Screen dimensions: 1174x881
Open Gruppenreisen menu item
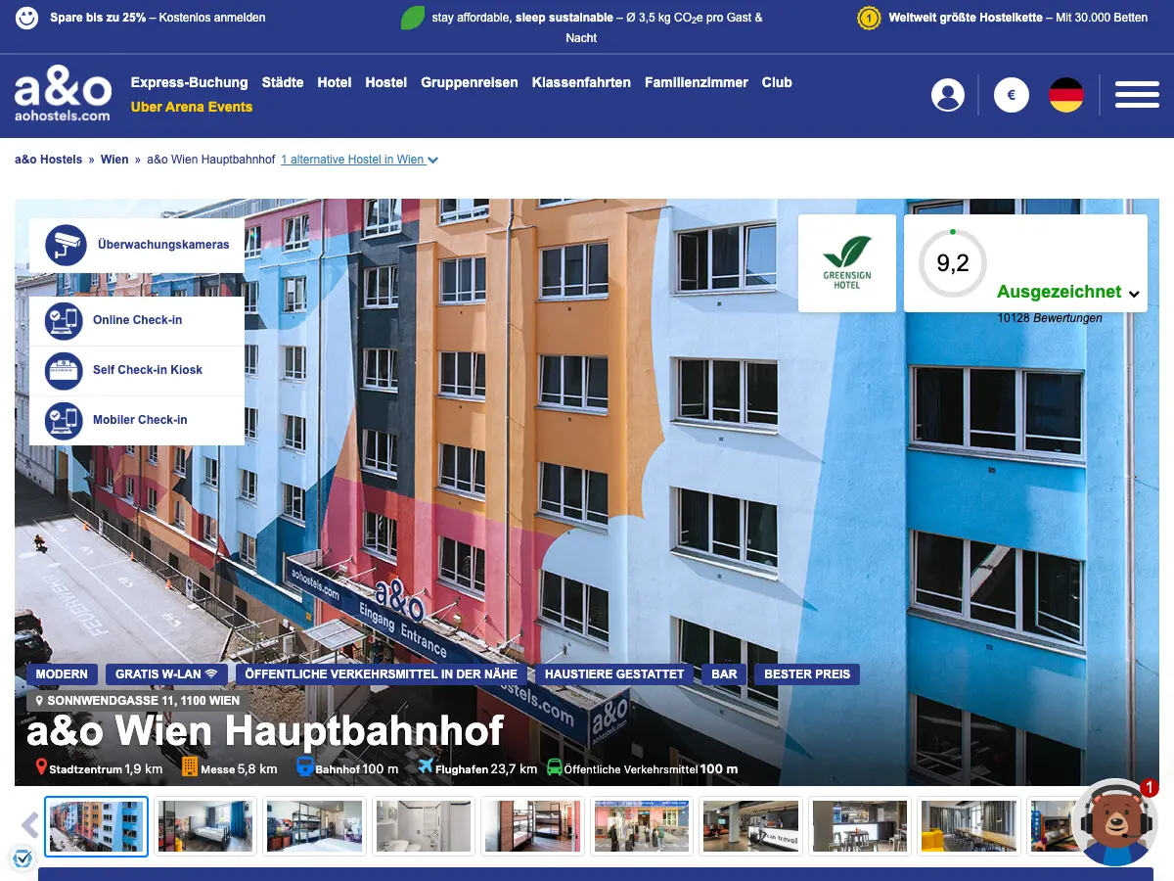coord(470,82)
